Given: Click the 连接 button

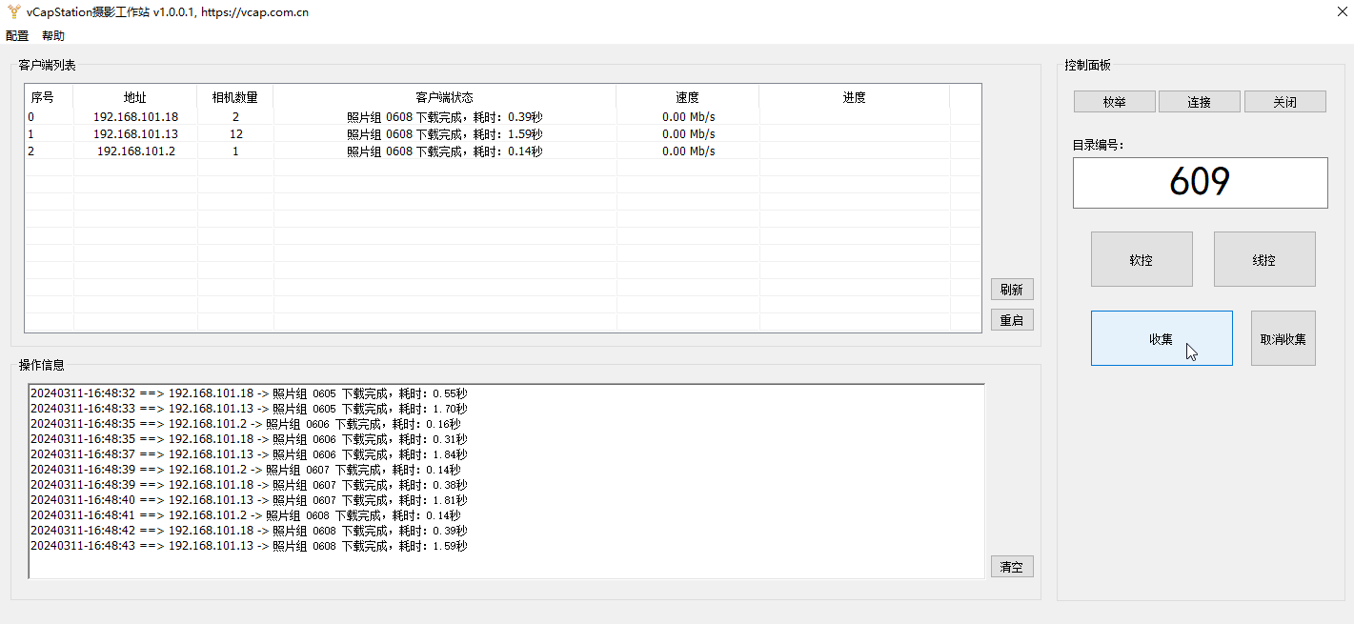Looking at the screenshot, I should coord(1199,102).
